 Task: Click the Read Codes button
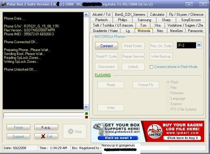tap(133, 46)
